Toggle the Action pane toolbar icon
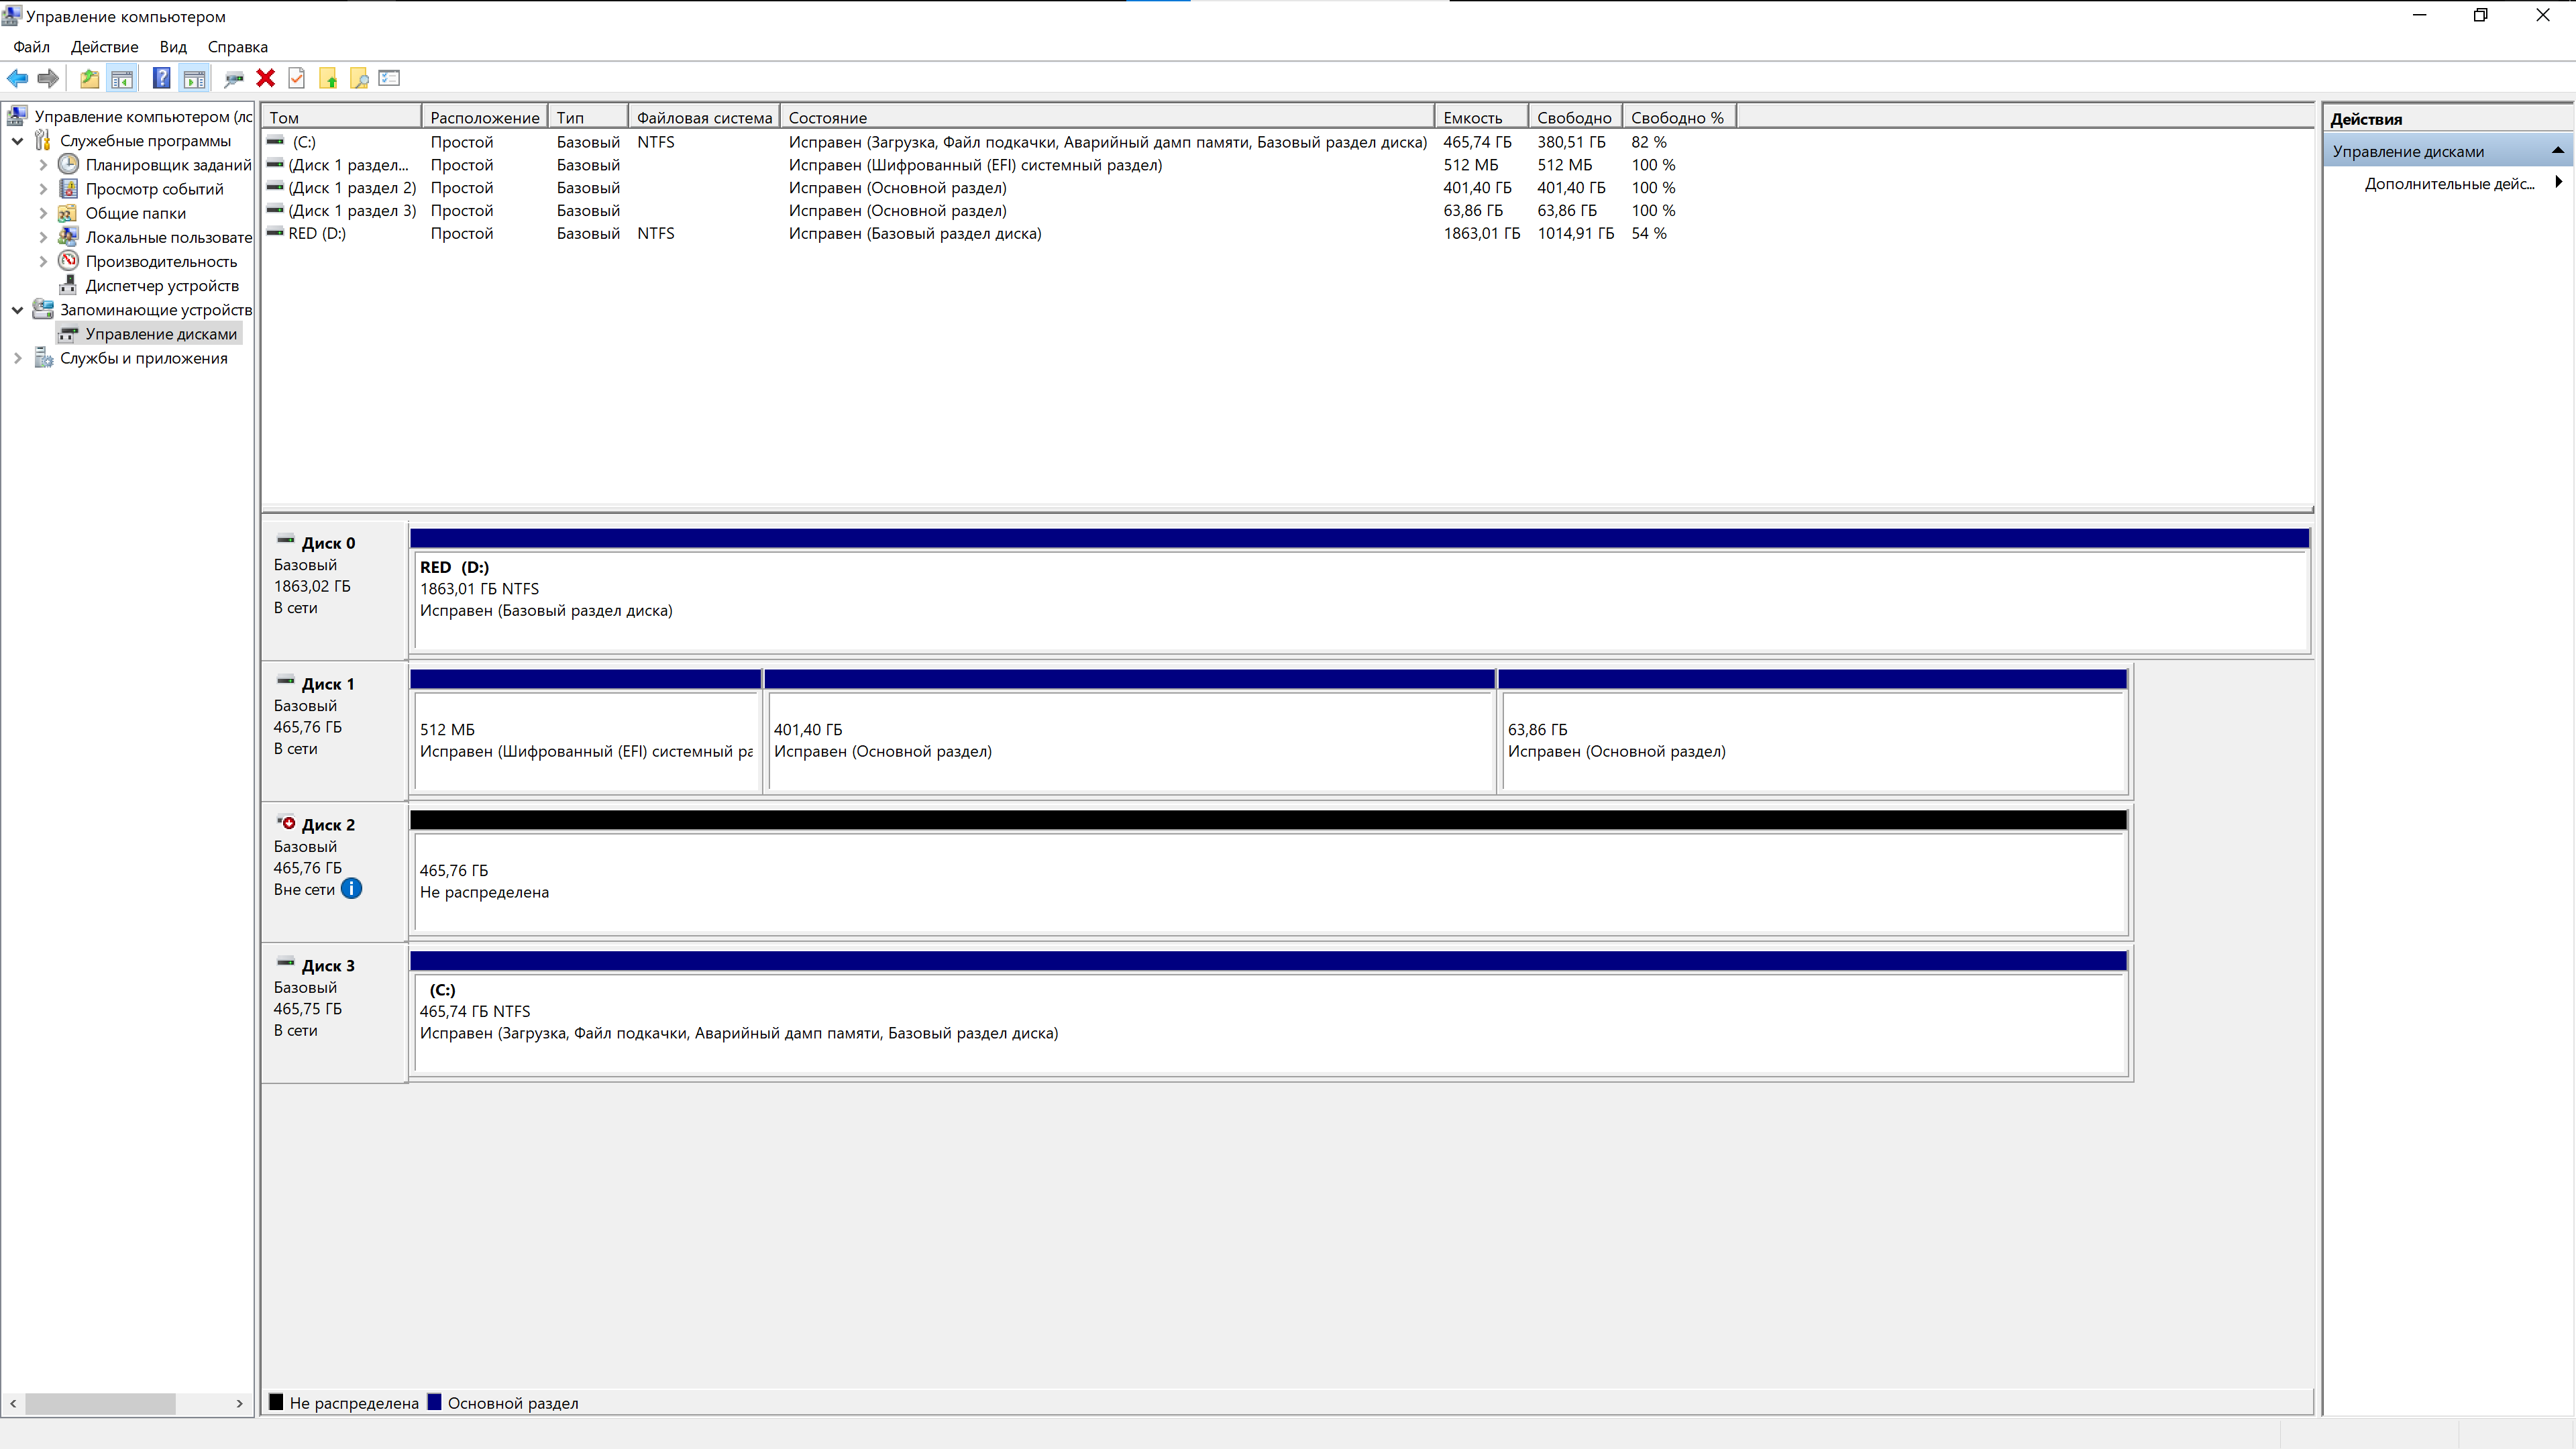Screen dimensions: 2576x1449 pos(194,78)
